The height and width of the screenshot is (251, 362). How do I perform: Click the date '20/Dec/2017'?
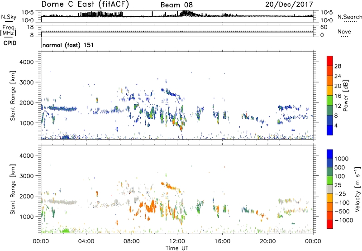click(289, 5)
